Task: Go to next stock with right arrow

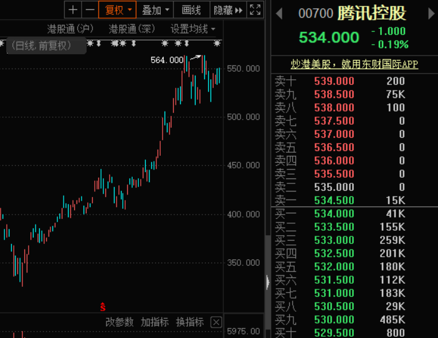Action: [431, 14]
